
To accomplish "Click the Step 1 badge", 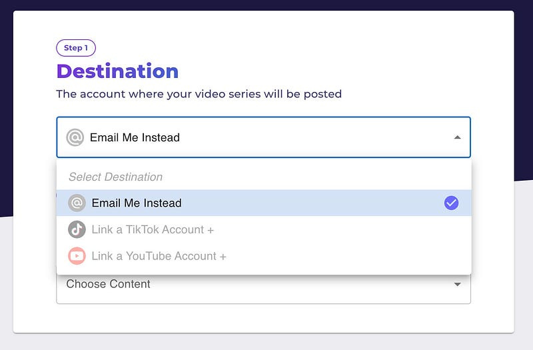I will pos(76,48).
